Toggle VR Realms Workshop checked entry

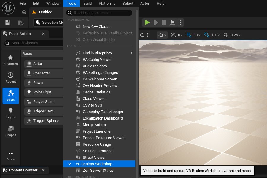click(x=99, y=164)
